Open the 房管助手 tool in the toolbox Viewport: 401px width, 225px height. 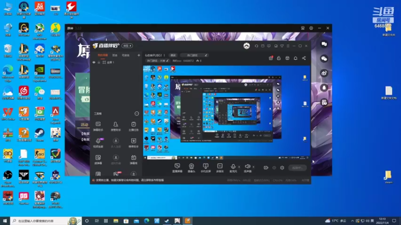tap(116, 126)
